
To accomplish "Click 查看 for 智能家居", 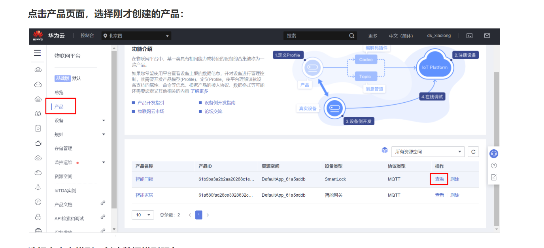I will click(x=440, y=195).
